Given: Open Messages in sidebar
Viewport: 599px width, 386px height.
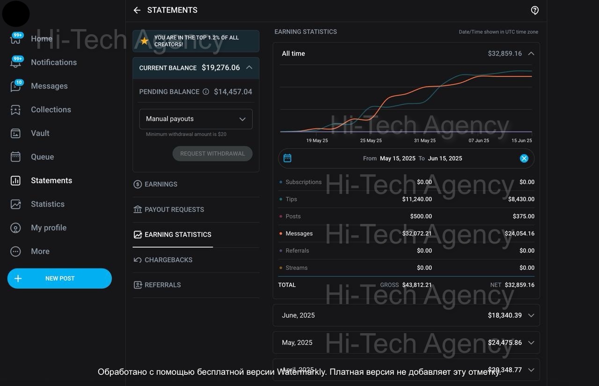Looking at the screenshot, I should (49, 86).
